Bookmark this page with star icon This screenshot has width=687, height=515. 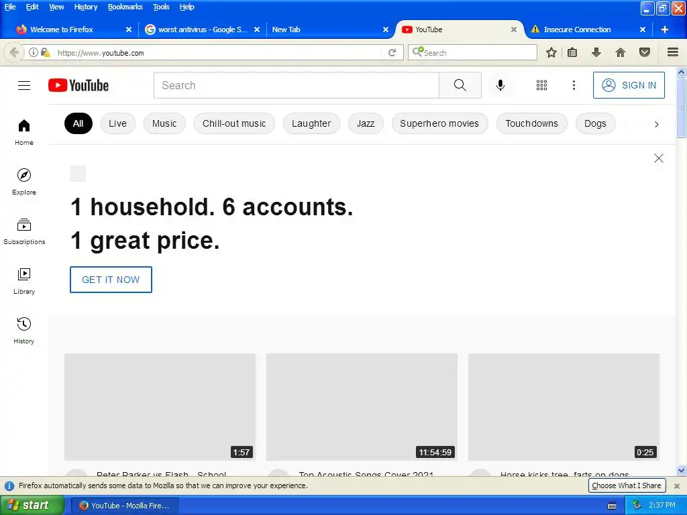(x=551, y=52)
